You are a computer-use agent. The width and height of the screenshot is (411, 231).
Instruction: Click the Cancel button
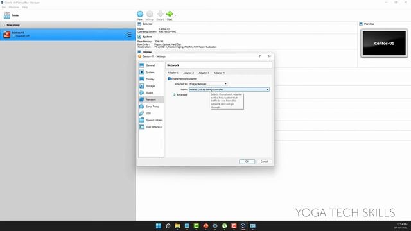pos(264,162)
